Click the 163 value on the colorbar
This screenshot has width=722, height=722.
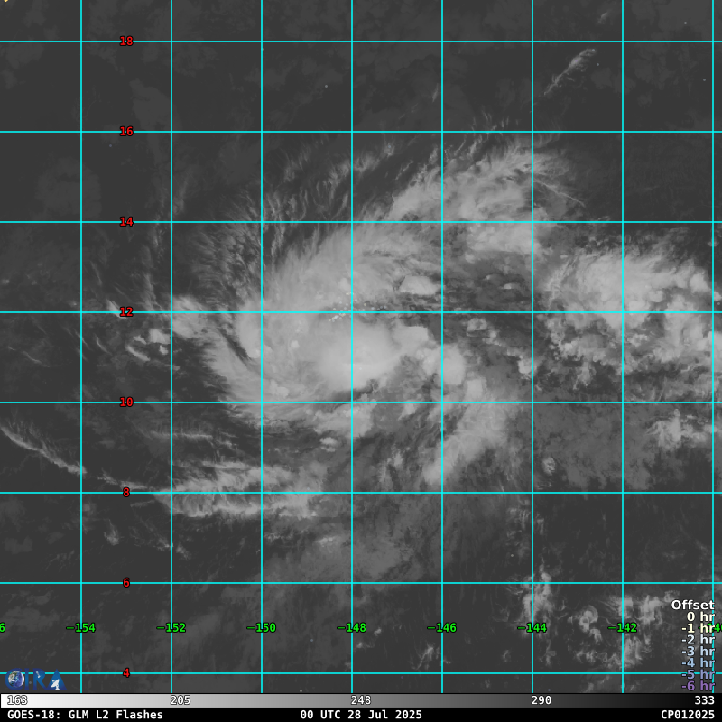(17, 700)
